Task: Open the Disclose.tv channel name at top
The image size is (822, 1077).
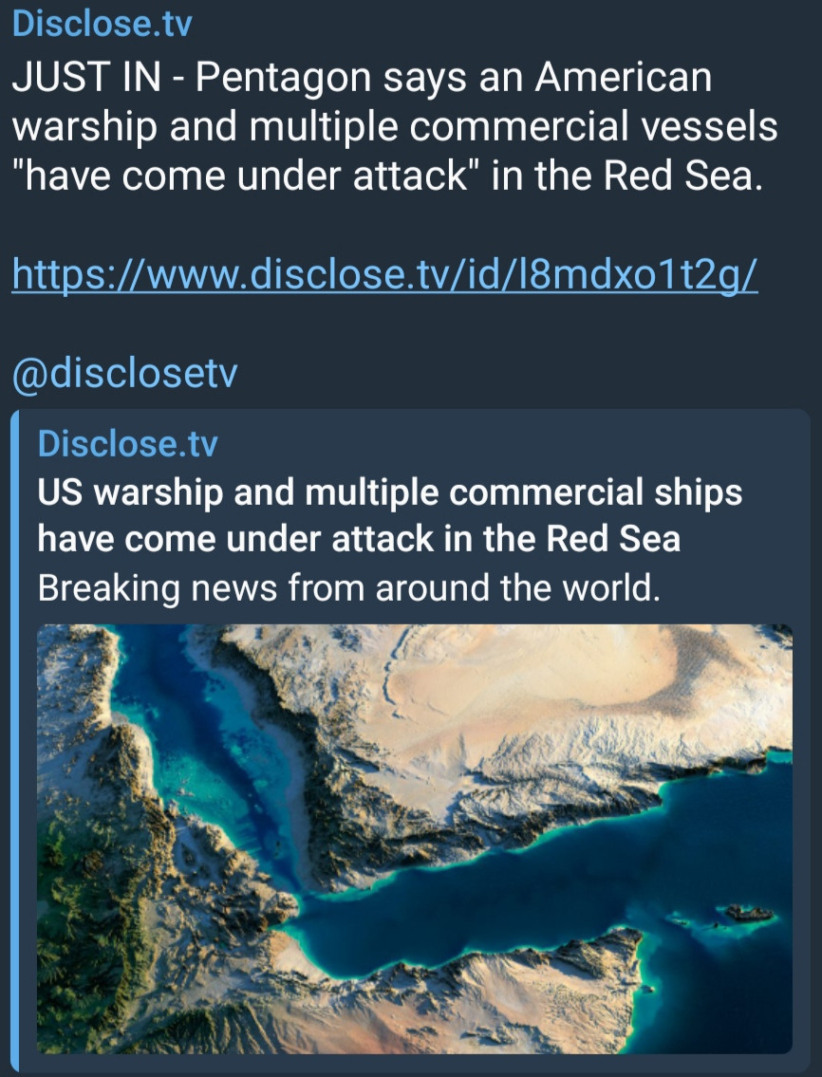Action: click(102, 24)
